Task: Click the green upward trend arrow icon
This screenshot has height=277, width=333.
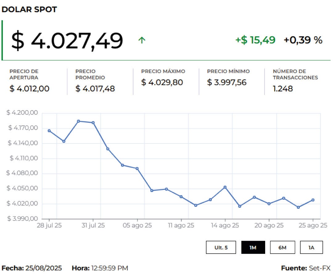Action: tap(142, 40)
